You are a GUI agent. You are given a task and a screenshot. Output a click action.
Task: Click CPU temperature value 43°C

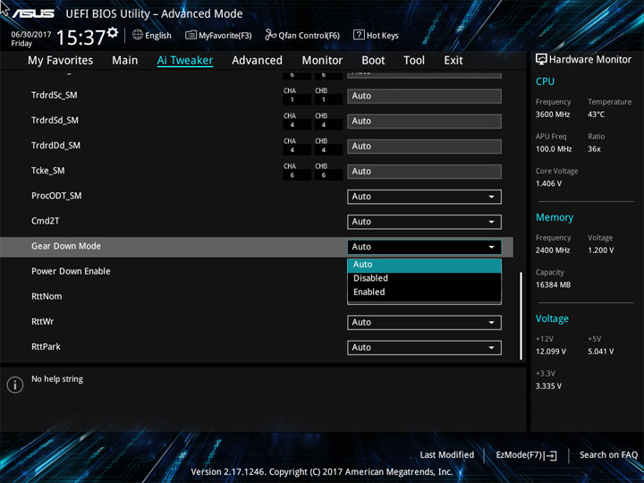point(596,114)
